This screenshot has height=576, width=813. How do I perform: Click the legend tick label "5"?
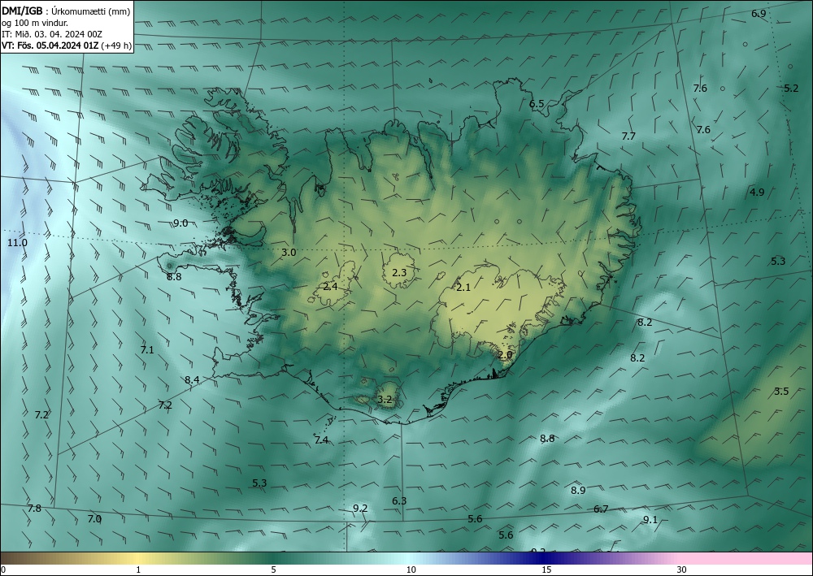[x=273, y=570]
